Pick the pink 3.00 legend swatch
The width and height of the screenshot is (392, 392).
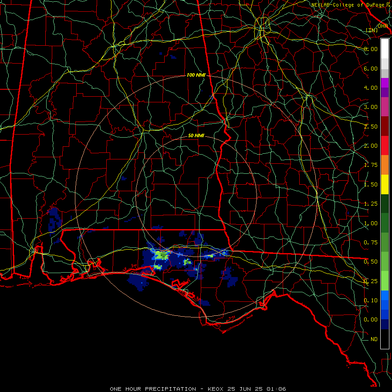coord(385,107)
